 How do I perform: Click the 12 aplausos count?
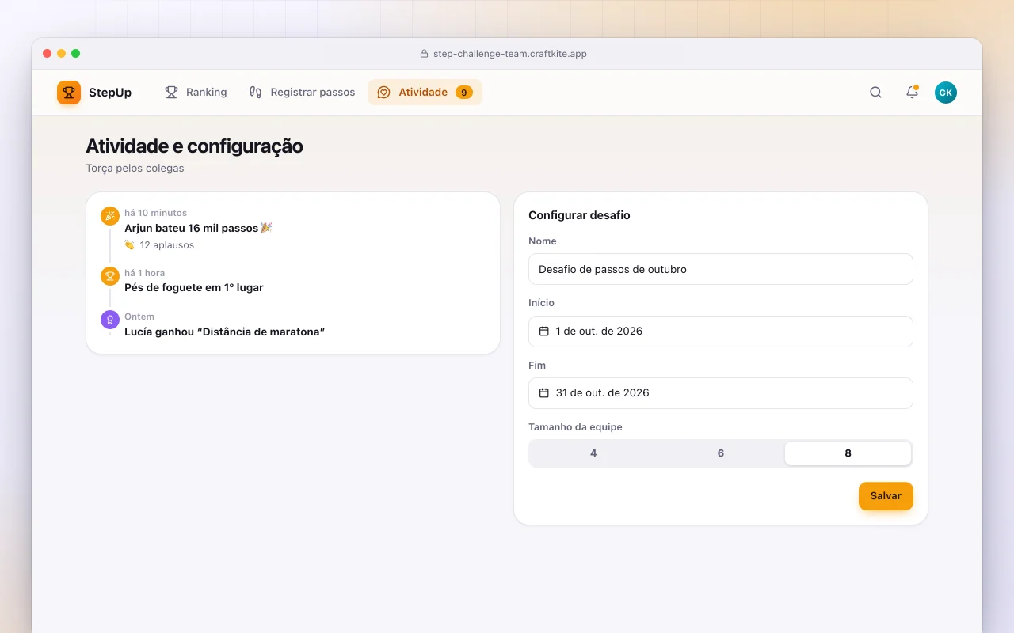167,245
